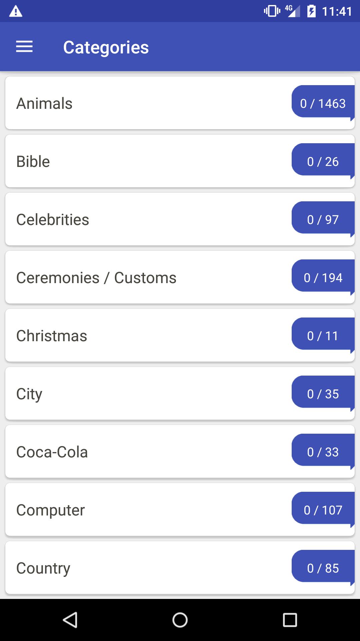Screen dimensions: 360x641
Task: Select the Bible category
Action: 147,161
